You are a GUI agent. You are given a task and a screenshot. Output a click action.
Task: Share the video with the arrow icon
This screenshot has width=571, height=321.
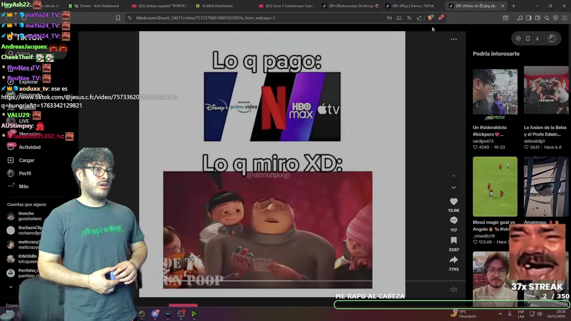pos(454,260)
